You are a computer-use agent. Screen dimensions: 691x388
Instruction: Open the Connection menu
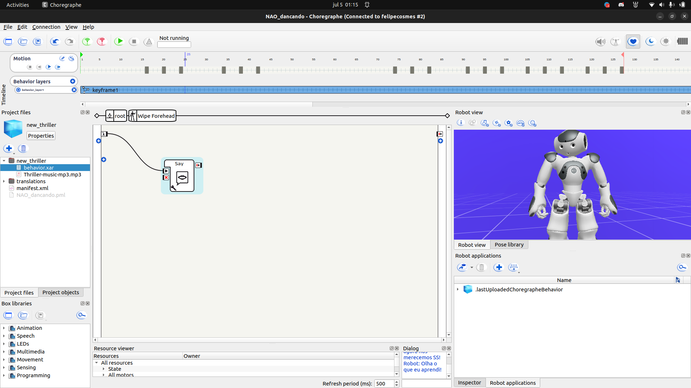coord(46,27)
